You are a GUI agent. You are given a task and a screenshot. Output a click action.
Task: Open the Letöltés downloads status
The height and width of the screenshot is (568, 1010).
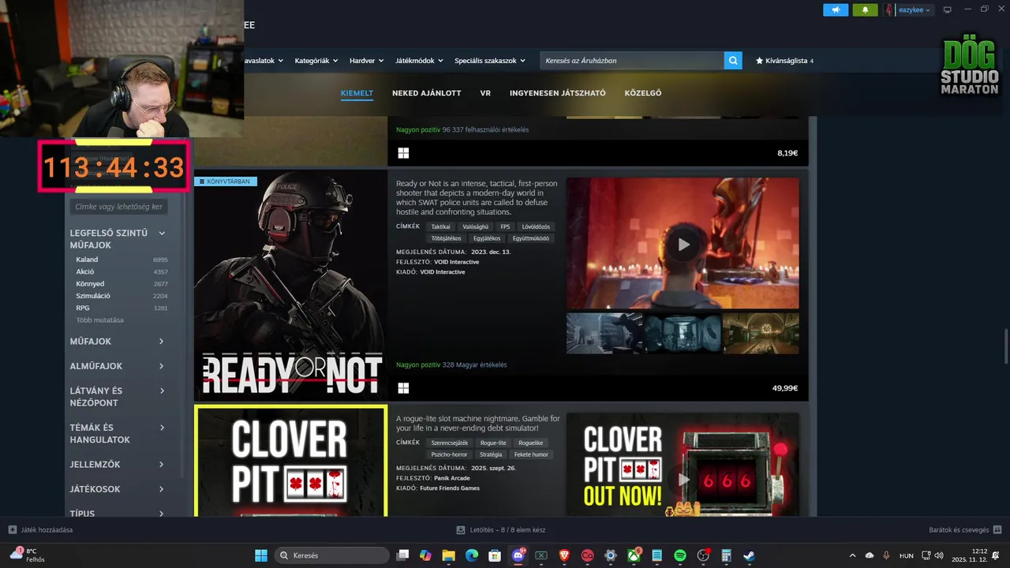(x=501, y=530)
